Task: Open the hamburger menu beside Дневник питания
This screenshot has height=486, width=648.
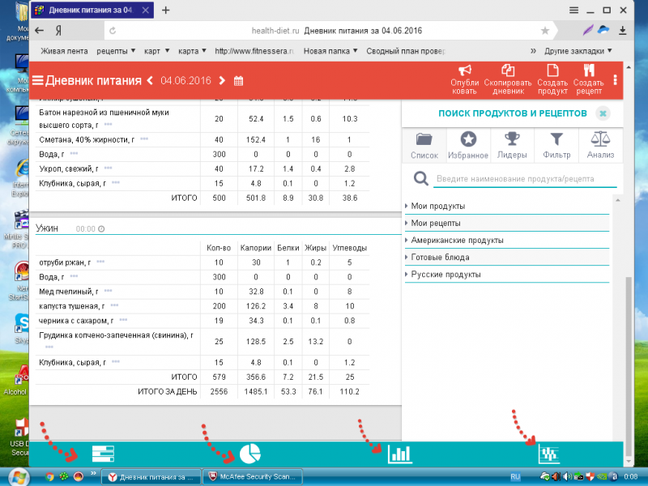Action: pyautogui.click(x=37, y=80)
